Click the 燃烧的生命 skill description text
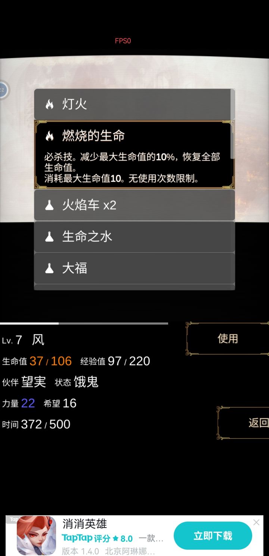The height and width of the screenshot is (556, 269). (x=132, y=168)
